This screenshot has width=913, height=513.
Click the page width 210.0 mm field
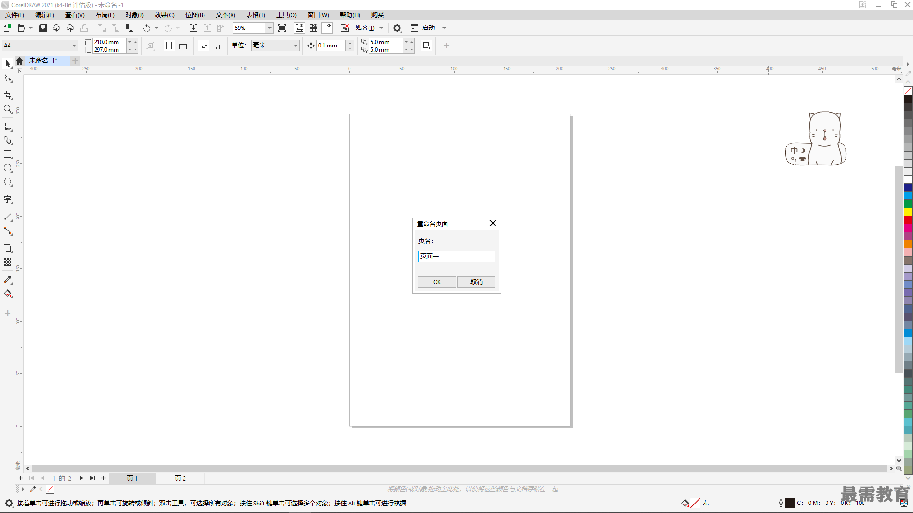pyautogui.click(x=109, y=42)
